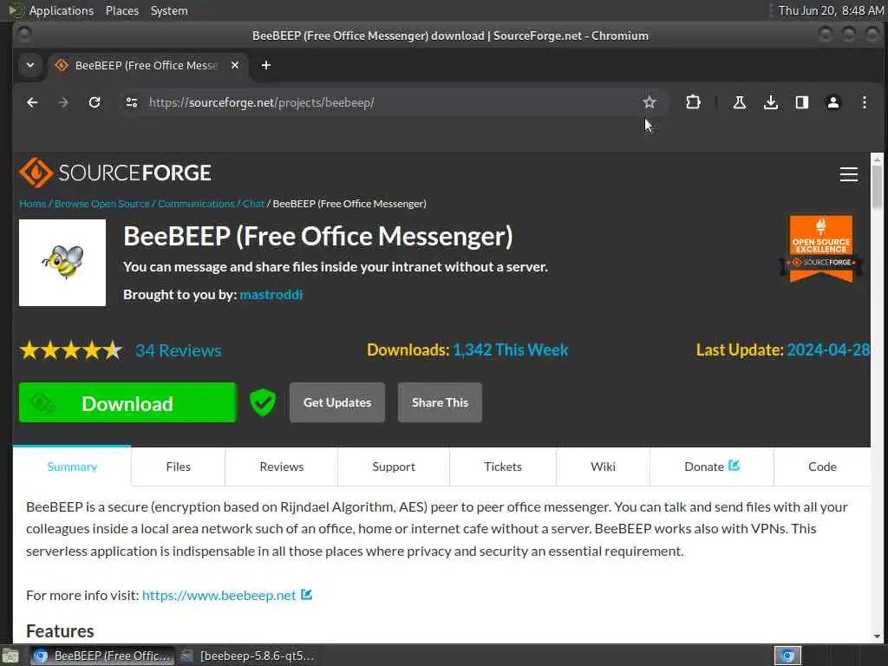Switch to the Reviews tab
This screenshot has height=666, width=888.
282,467
